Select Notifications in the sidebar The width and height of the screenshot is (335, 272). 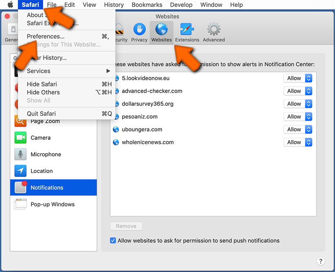[x=53, y=187]
